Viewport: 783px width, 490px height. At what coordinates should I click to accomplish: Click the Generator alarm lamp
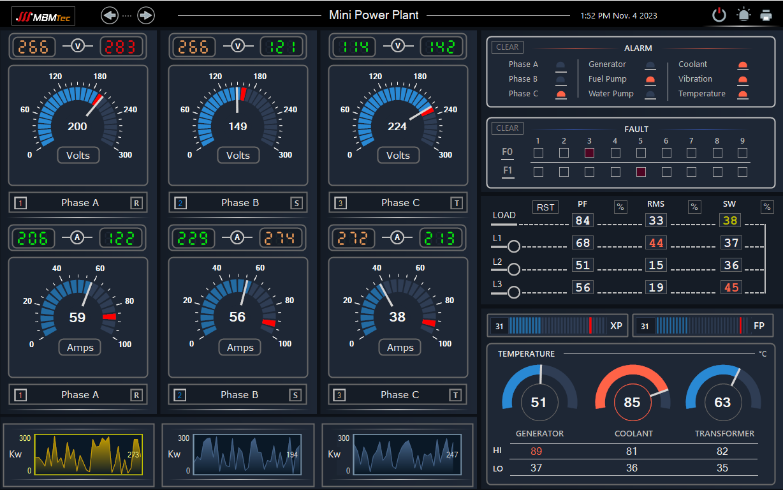(x=650, y=64)
